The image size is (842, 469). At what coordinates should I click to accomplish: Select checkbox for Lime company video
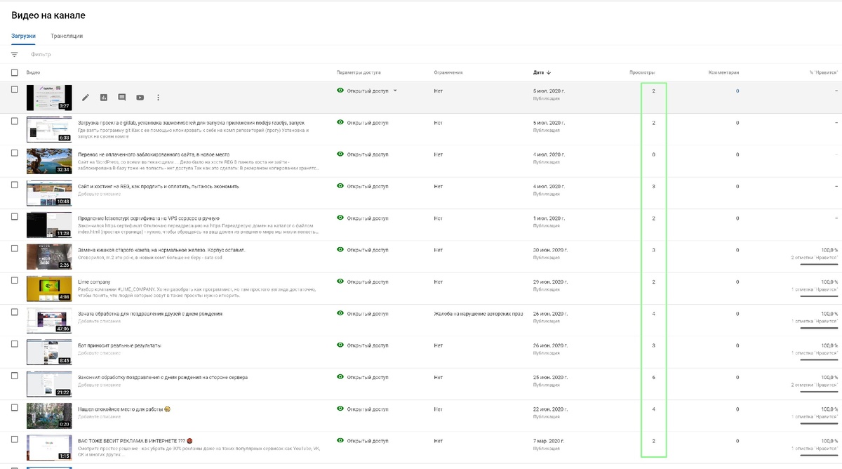click(x=15, y=280)
